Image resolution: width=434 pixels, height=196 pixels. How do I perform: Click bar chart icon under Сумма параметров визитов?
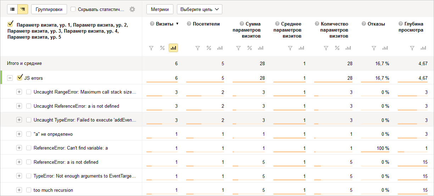pos(261,48)
